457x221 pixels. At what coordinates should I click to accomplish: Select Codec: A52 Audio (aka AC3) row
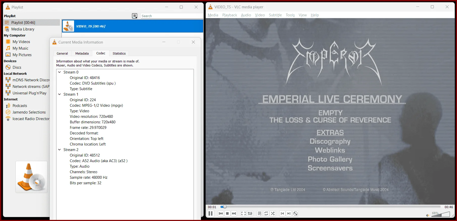pyautogui.click(x=99, y=161)
